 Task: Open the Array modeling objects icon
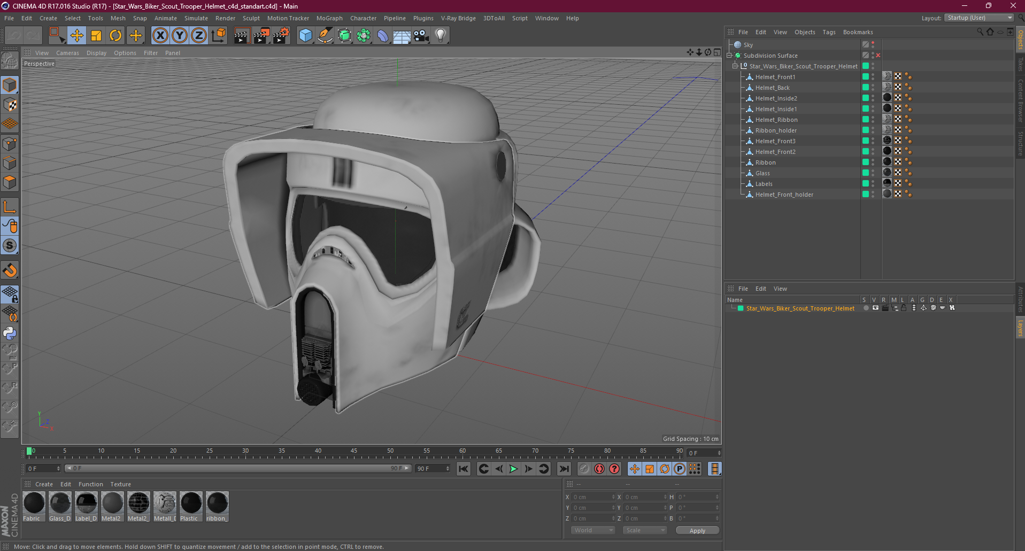pyautogui.click(x=364, y=36)
